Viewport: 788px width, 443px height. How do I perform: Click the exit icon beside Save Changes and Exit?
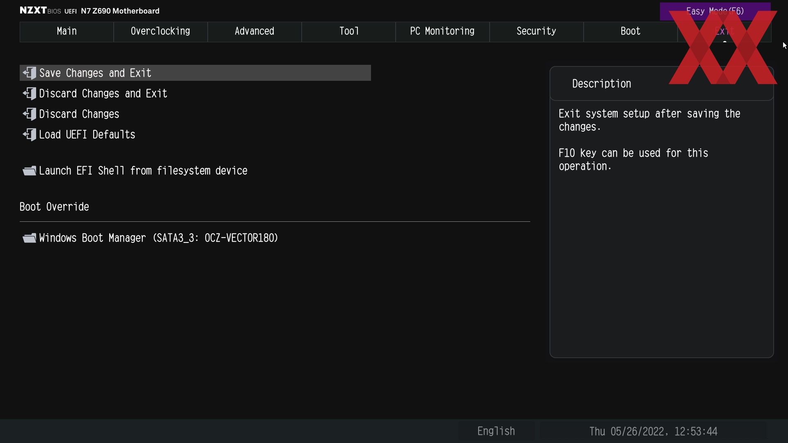pos(30,73)
